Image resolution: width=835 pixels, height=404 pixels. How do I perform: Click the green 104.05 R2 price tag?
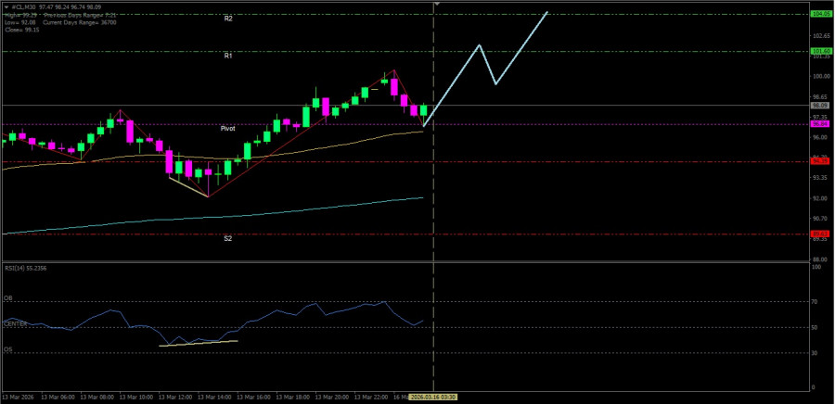(x=819, y=14)
